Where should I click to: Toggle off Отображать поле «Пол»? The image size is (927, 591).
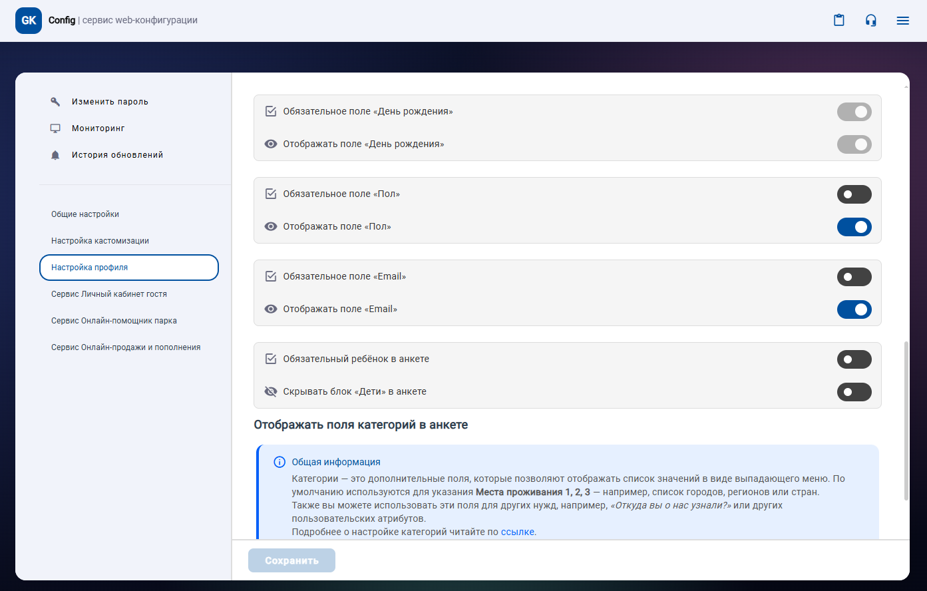[x=854, y=227]
